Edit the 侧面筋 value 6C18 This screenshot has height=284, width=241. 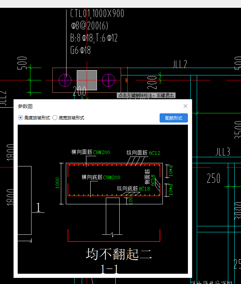153,180
